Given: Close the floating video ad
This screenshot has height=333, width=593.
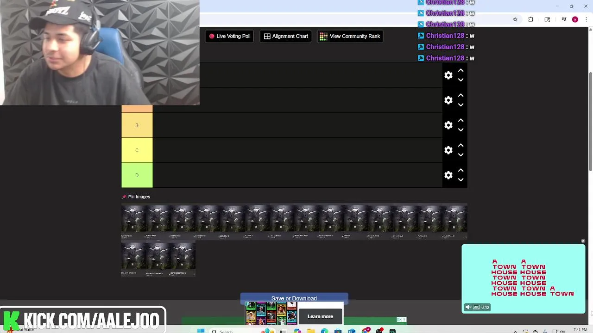Looking at the screenshot, I should (583, 241).
